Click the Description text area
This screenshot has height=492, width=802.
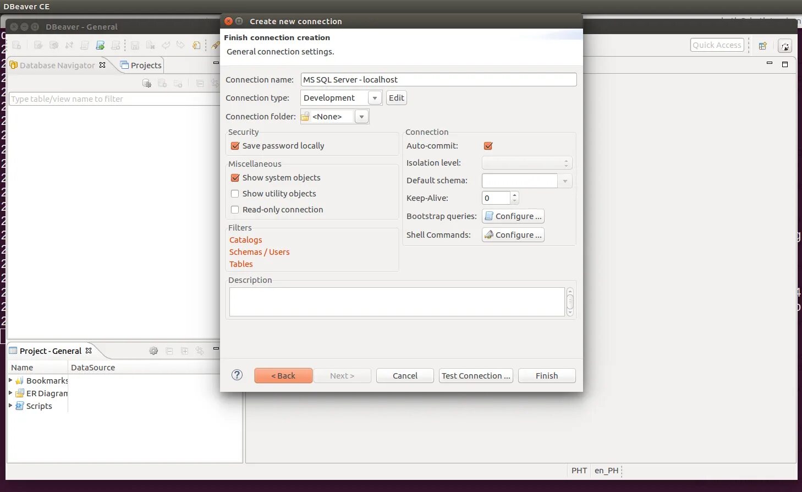pos(397,302)
